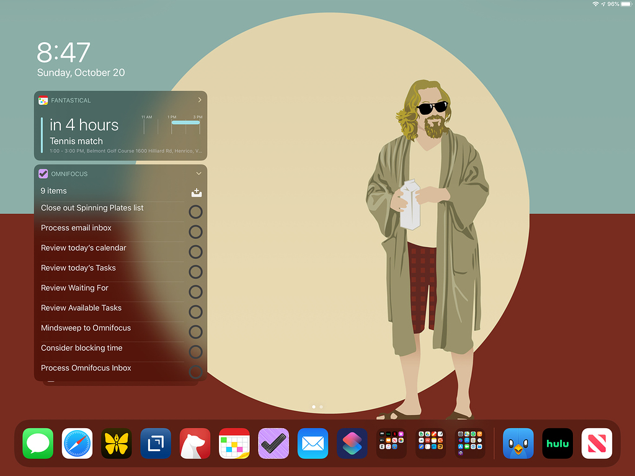This screenshot has width=635, height=476.
Task: Open the 'Consider blocking time' task
Action: point(81,348)
